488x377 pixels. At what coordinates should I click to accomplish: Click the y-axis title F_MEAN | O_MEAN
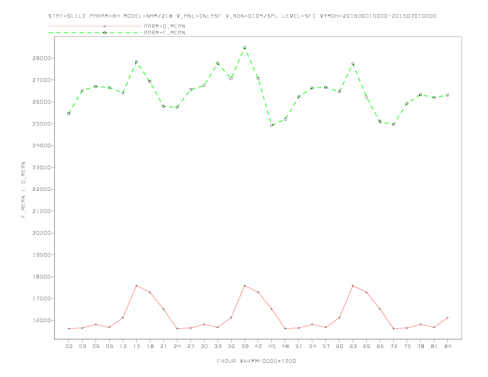click(x=23, y=190)
